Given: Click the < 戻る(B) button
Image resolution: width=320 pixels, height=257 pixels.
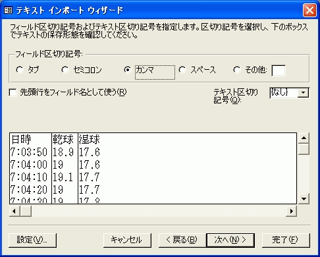Looking at the screenshot, I should [182, 240].
